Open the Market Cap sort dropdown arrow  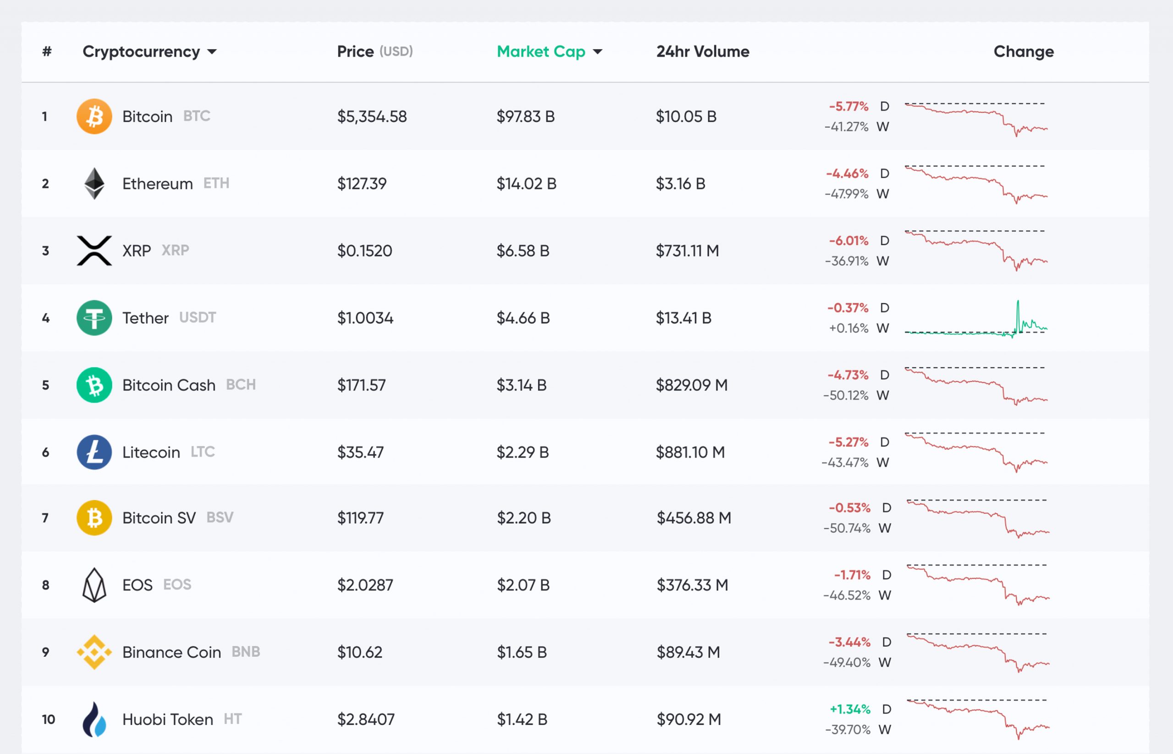pos(597,52)
